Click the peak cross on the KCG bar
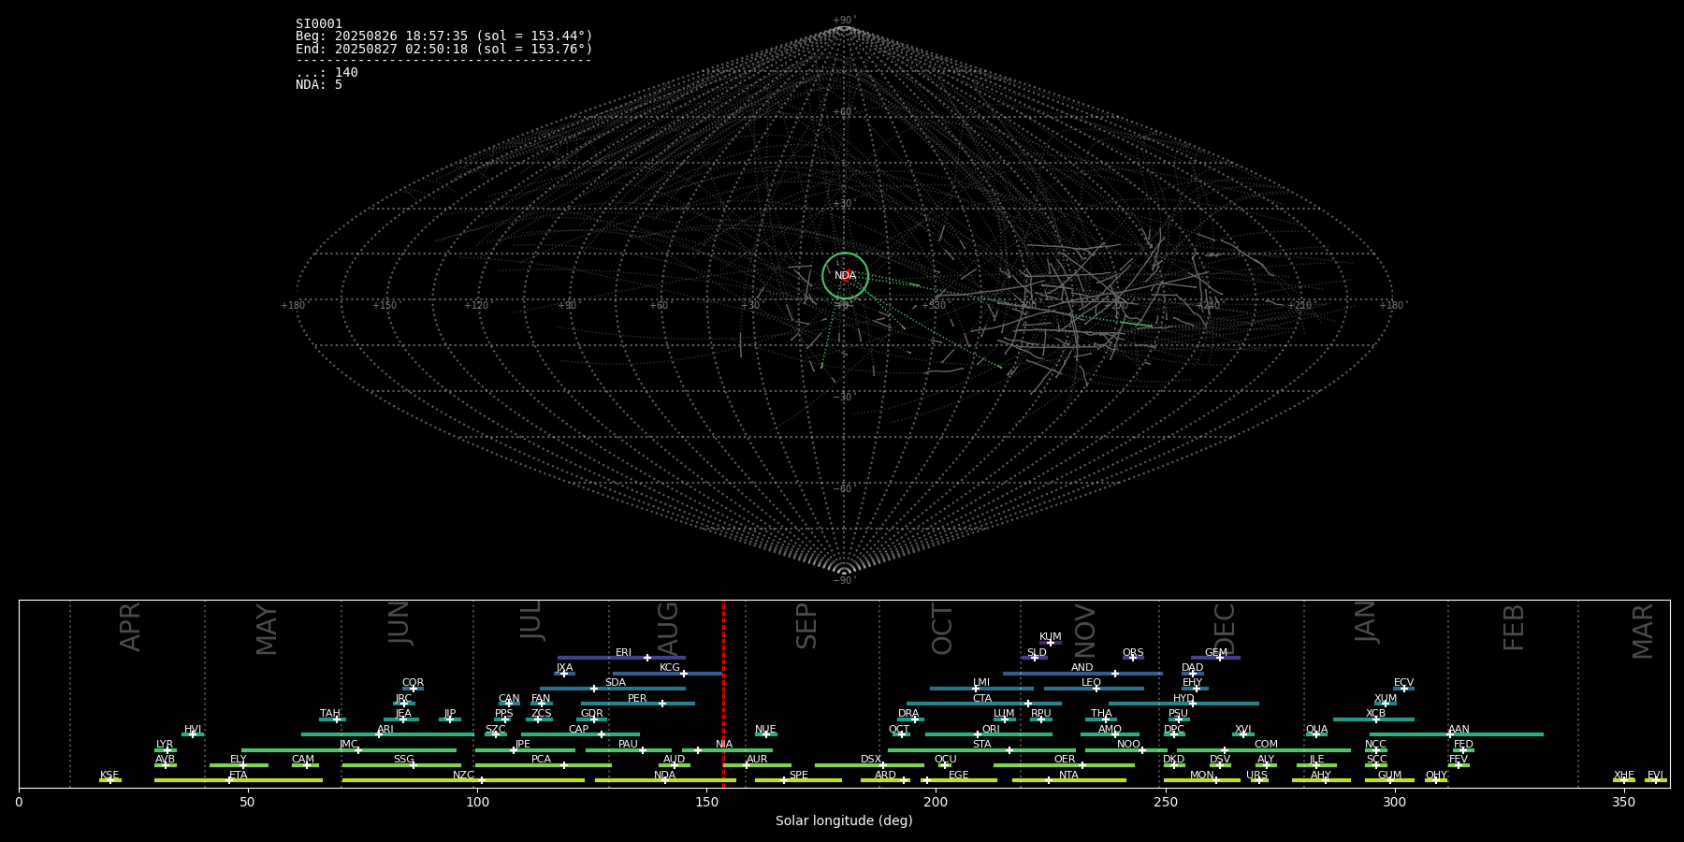 coord(684,674)
